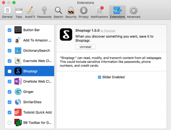This screenshot has height=130, width=171.
Task: Select the Button Bar extension name
Action: 31,30
